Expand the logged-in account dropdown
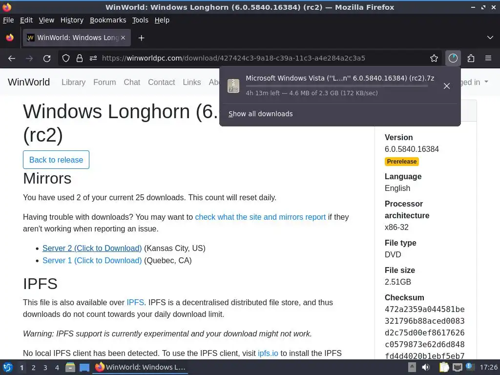This screenshot has width=500, height=375. click(475, 82)
